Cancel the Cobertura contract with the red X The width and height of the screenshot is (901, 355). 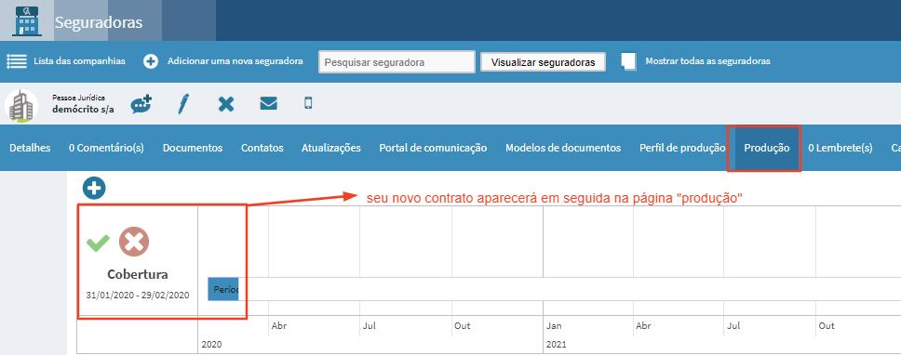coord(134,242)
